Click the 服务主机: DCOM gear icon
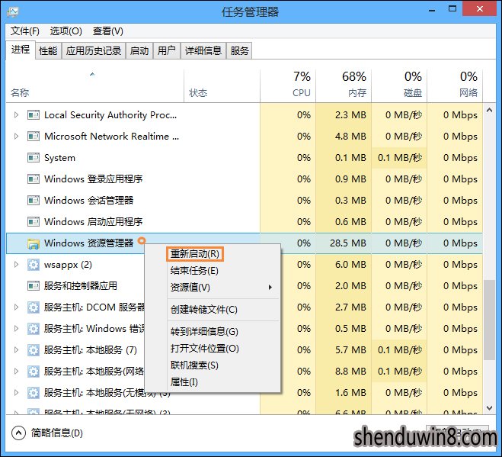This screenshot has height=457, width=502. pyautogui.click(x=34, y=307)
